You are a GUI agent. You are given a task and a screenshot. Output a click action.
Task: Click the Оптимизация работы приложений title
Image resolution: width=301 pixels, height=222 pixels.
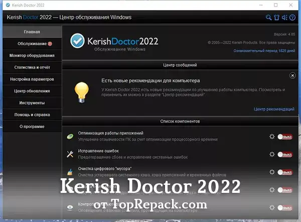click(110, 133)
